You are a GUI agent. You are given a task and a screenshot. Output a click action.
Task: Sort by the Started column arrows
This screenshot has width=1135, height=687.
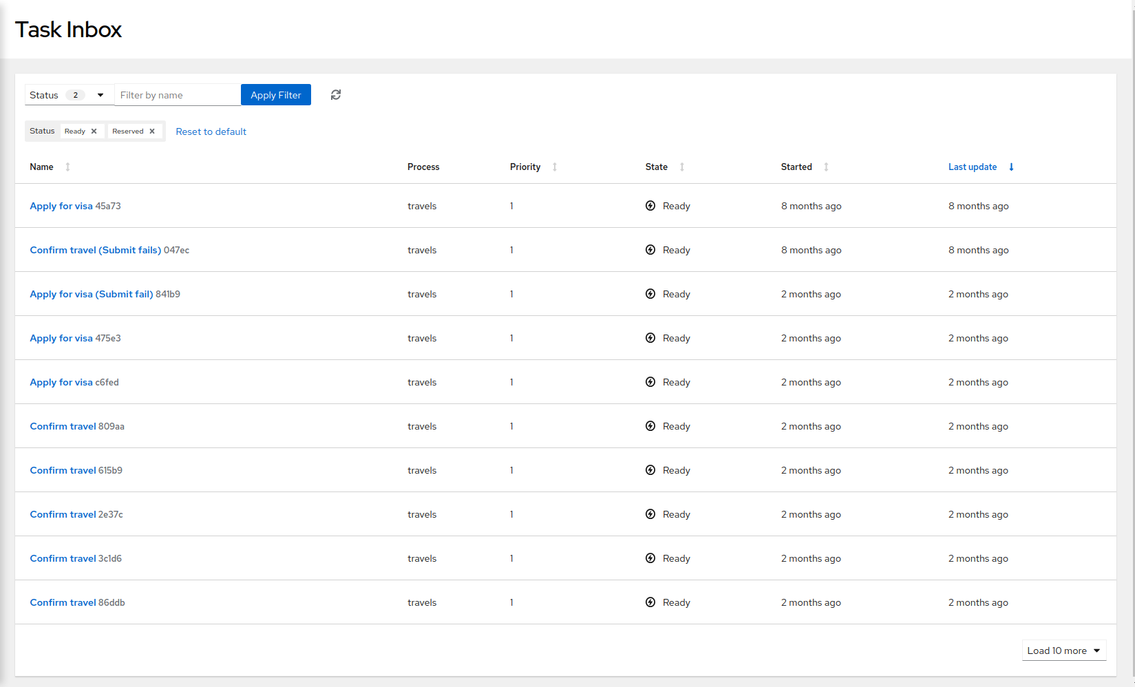point(826,167)
